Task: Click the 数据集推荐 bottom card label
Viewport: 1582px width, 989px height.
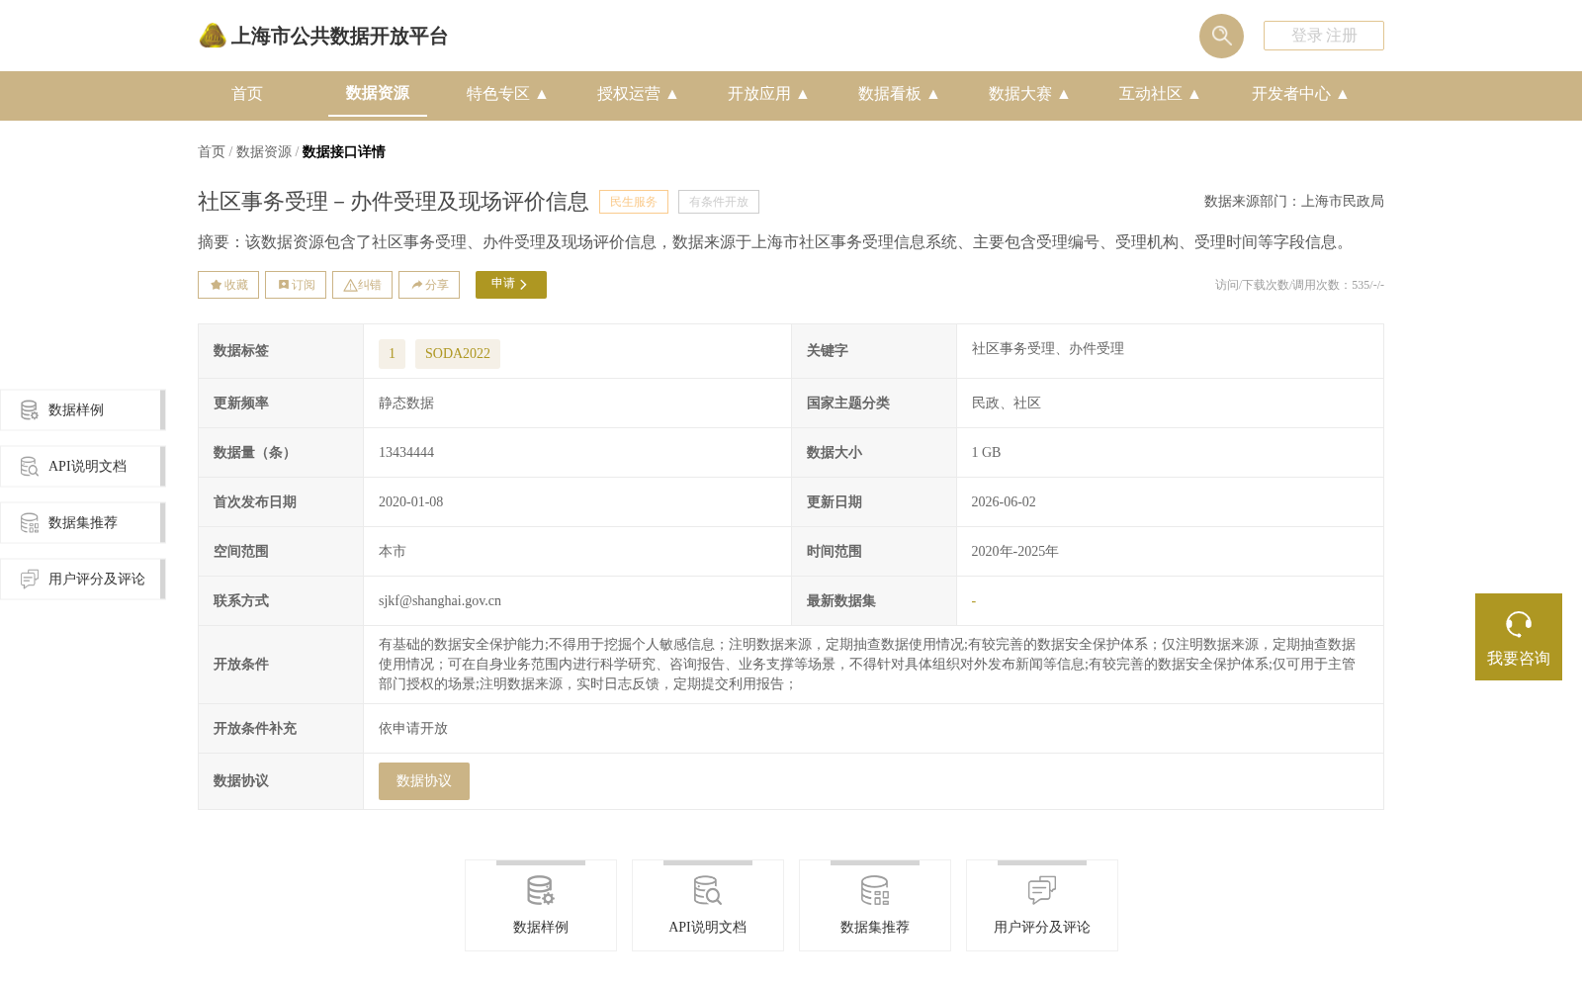Action: point(875,928)
